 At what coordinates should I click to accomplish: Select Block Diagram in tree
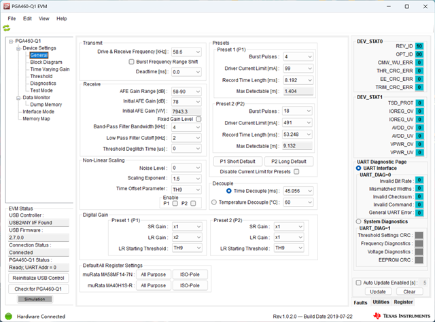click(x=46, y=62)
